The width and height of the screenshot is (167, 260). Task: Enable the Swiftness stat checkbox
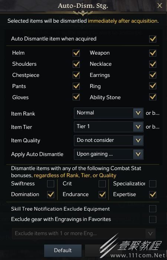click(x=50, y=184)
